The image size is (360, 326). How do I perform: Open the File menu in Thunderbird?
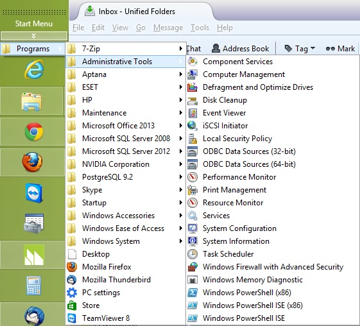pos(78,28)
